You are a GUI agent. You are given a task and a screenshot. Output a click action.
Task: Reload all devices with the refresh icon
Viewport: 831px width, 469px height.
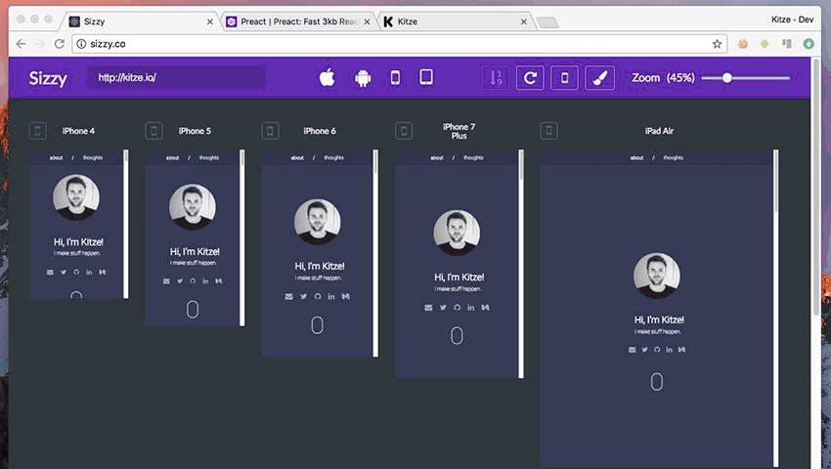[530, 78]
